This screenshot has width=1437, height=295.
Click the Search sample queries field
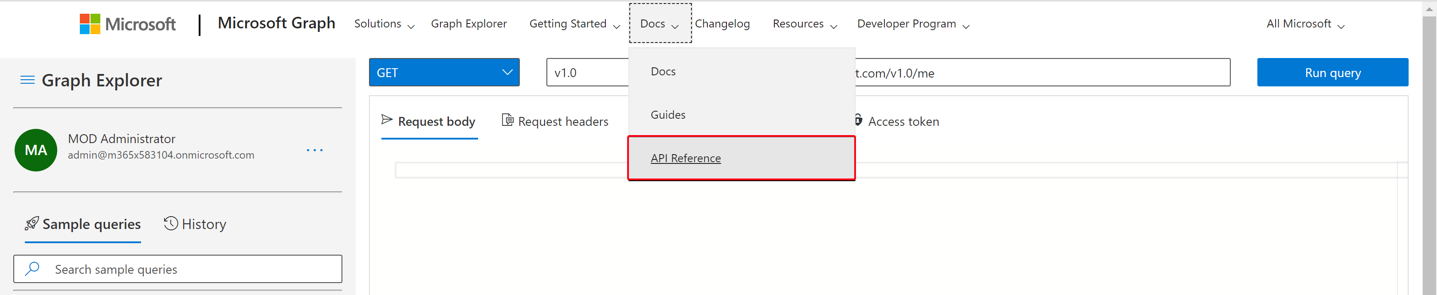pyautogui.click(x=178, y=269)
